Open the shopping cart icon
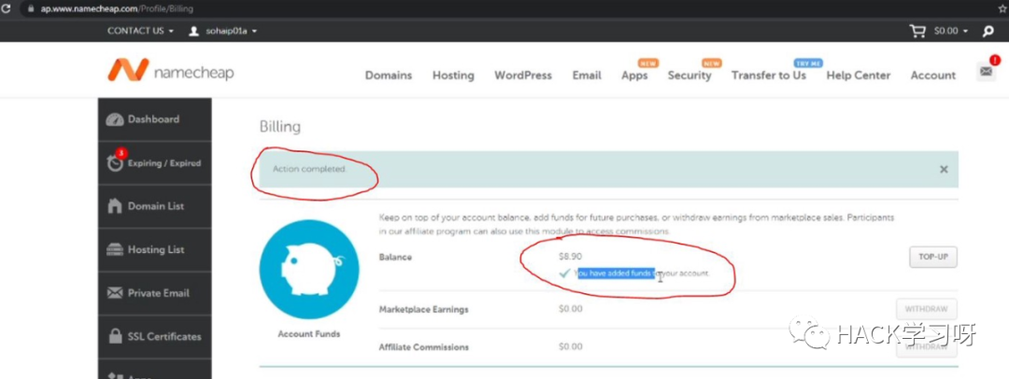 (917, 31)
